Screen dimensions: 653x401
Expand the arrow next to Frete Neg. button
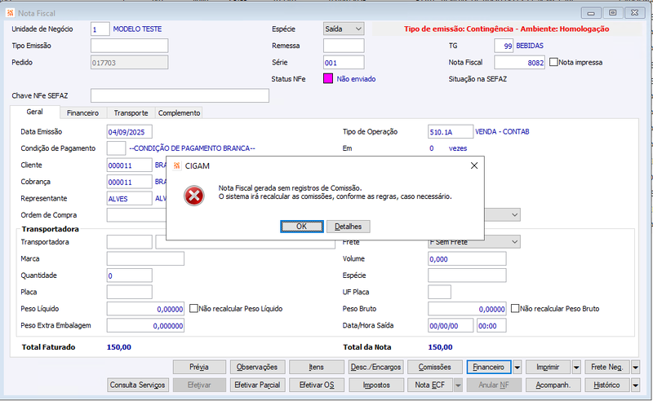[x=636, y=368]
